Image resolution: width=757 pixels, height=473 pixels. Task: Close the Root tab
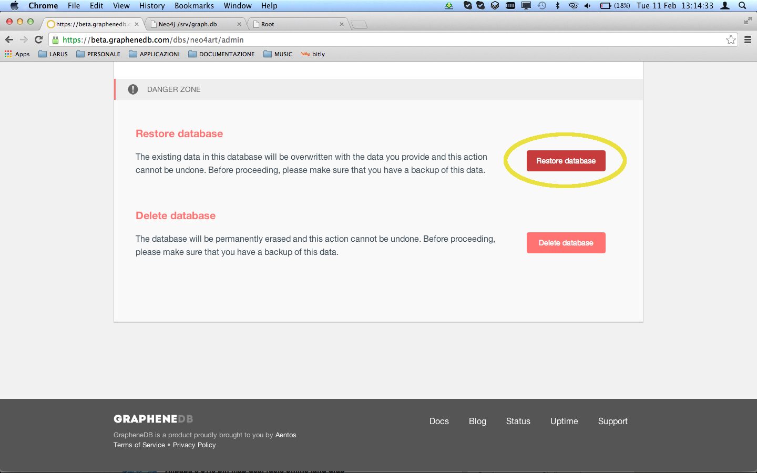(342, 24)
